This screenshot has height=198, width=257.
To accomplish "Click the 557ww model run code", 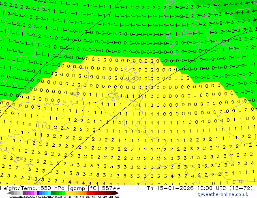I will (111, 188).
